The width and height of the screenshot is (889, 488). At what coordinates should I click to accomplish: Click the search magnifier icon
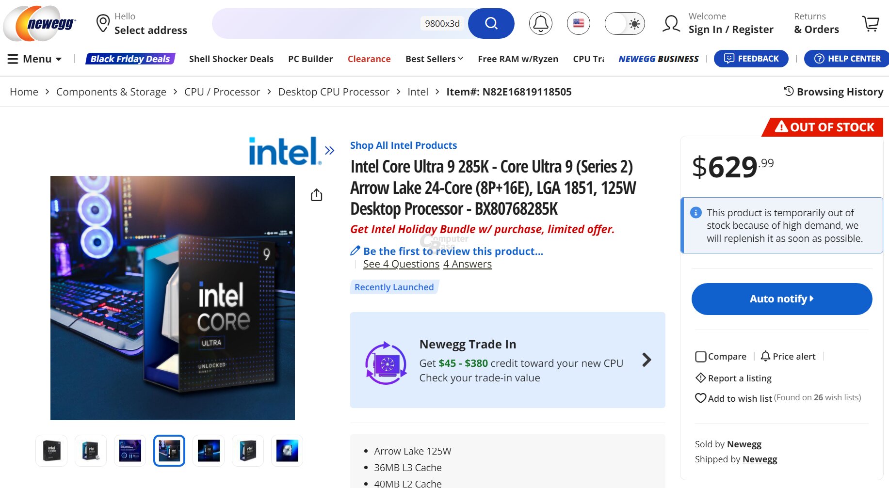point(491,23)
